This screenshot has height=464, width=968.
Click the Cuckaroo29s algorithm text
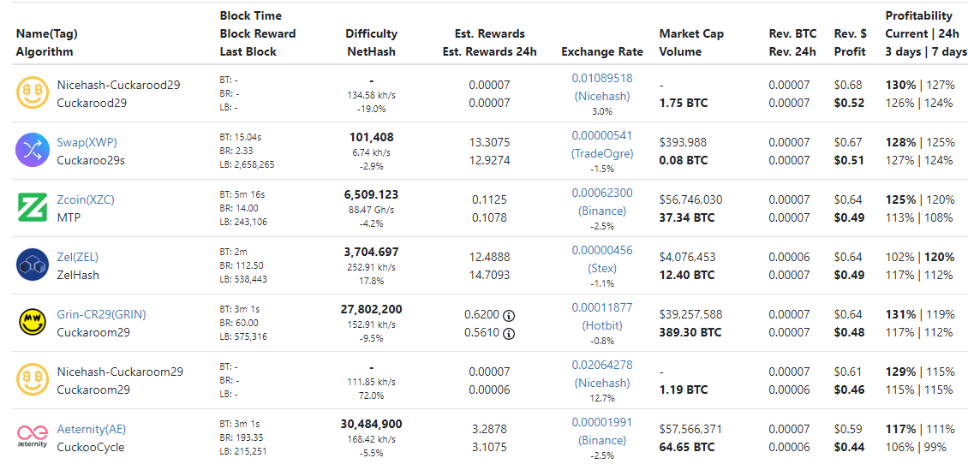click(92, 160)
